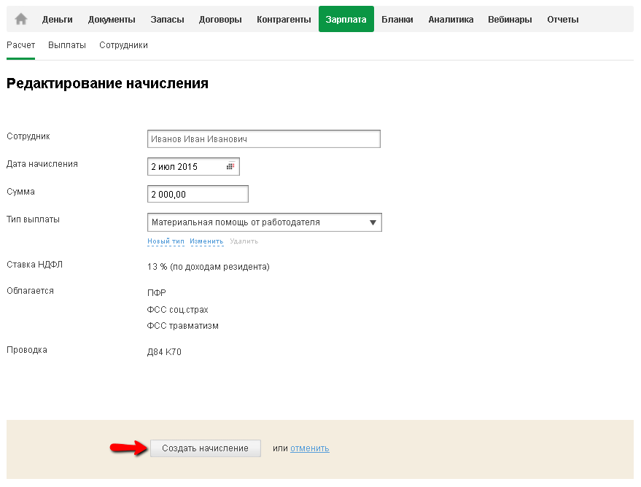Open the Запасы menu section
Image resolution: width=641 pixels, height=487 pixels.
[167, 20]
